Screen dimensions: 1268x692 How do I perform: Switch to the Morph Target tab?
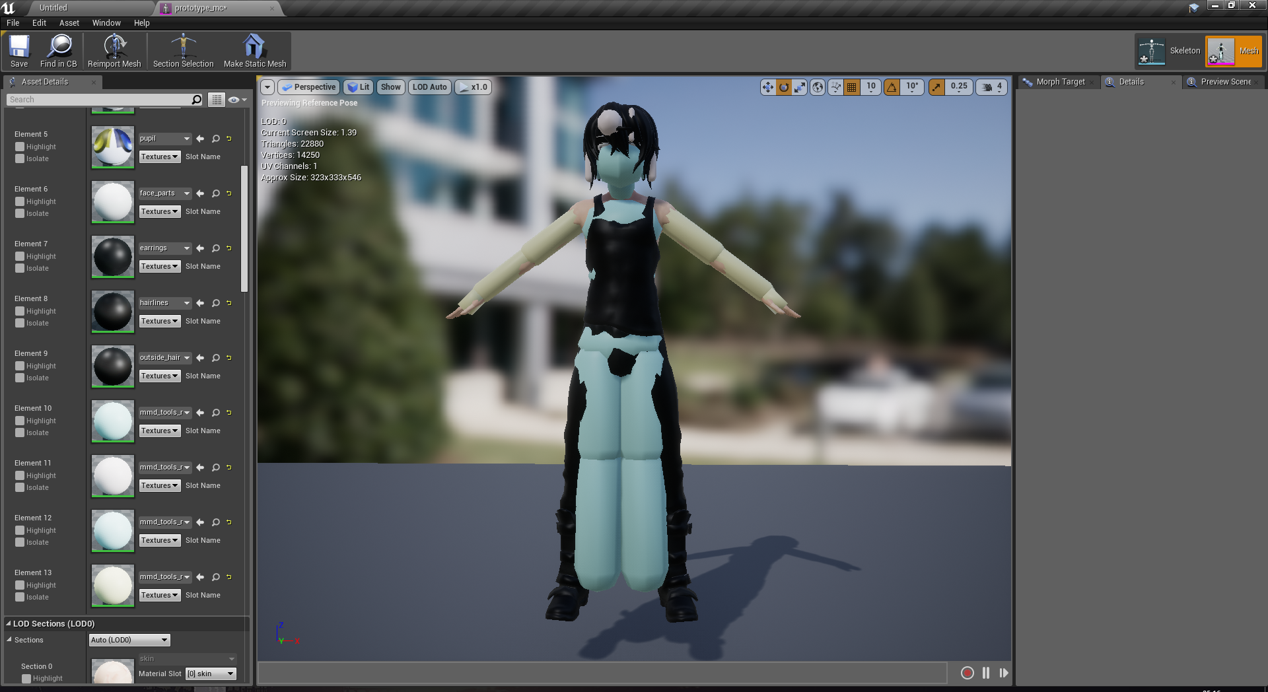(1060, 82)
